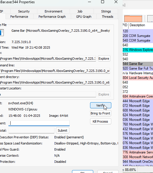
Task: Select the Hardware Interrupts row
Action: 138,73
